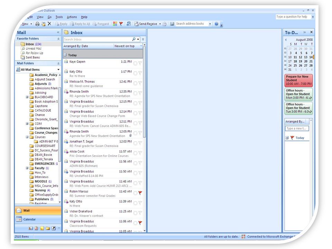Click the Shortcuts icon in navigation bar

click(54, 228)
